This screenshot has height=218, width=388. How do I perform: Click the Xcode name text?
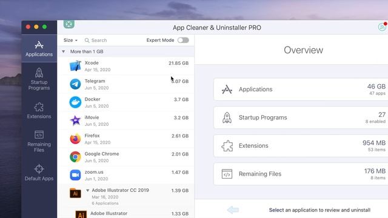(x=92, y=63)
